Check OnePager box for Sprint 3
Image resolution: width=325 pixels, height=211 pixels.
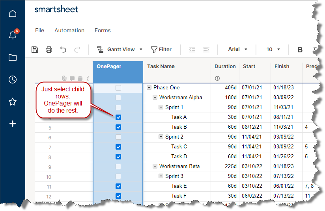click(x=118, y=176)
